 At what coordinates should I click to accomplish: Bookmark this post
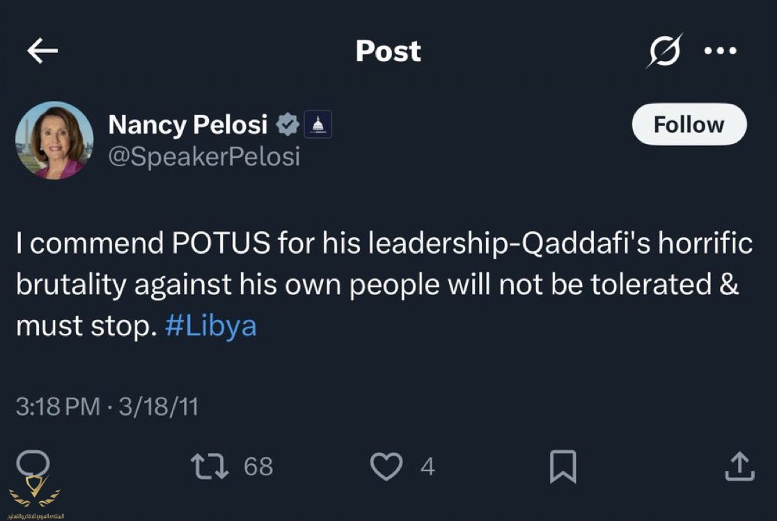[563, 467]
